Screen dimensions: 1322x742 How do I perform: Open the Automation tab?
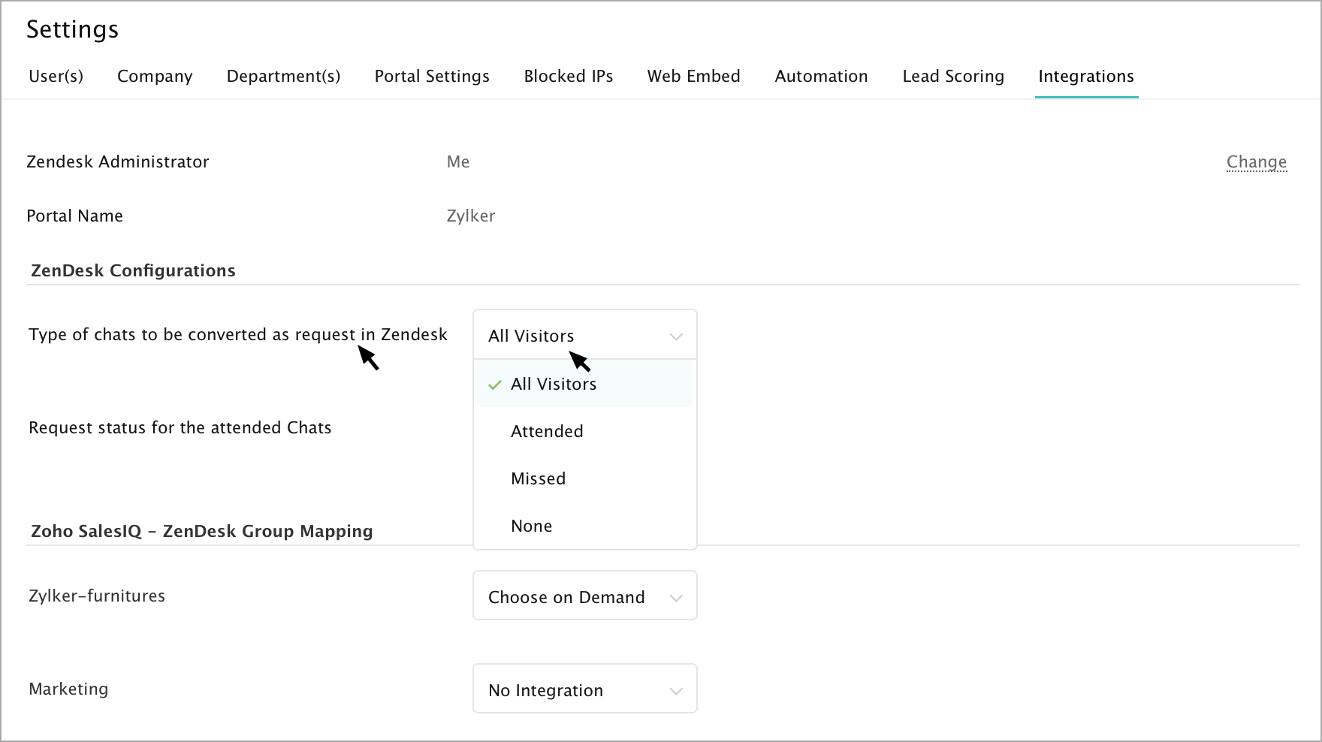click(x=821, y=77)
